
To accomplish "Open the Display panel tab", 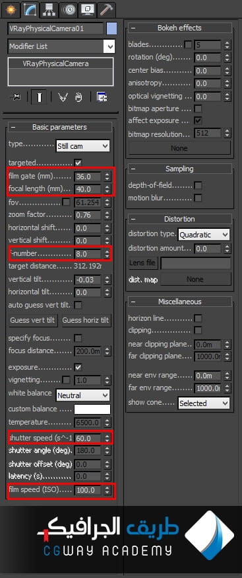I will tap(88, 10).
